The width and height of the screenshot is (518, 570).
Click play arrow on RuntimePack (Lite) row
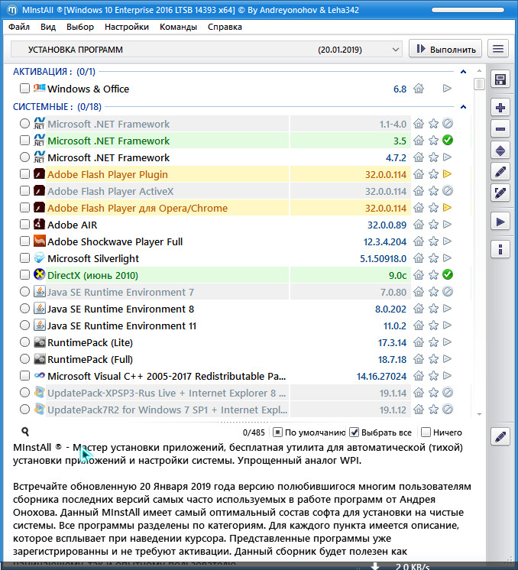pos(447,342)
